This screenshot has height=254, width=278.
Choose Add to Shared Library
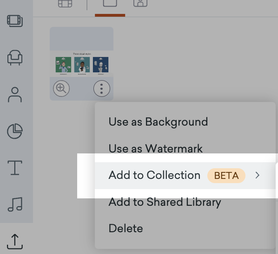pyautogui.click(x=165, y=202)
